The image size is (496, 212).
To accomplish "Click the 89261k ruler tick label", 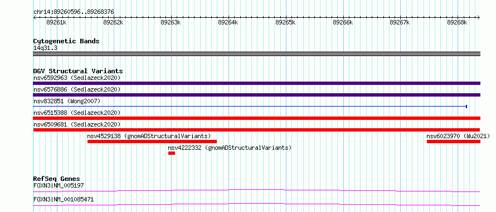I will 56,22.
